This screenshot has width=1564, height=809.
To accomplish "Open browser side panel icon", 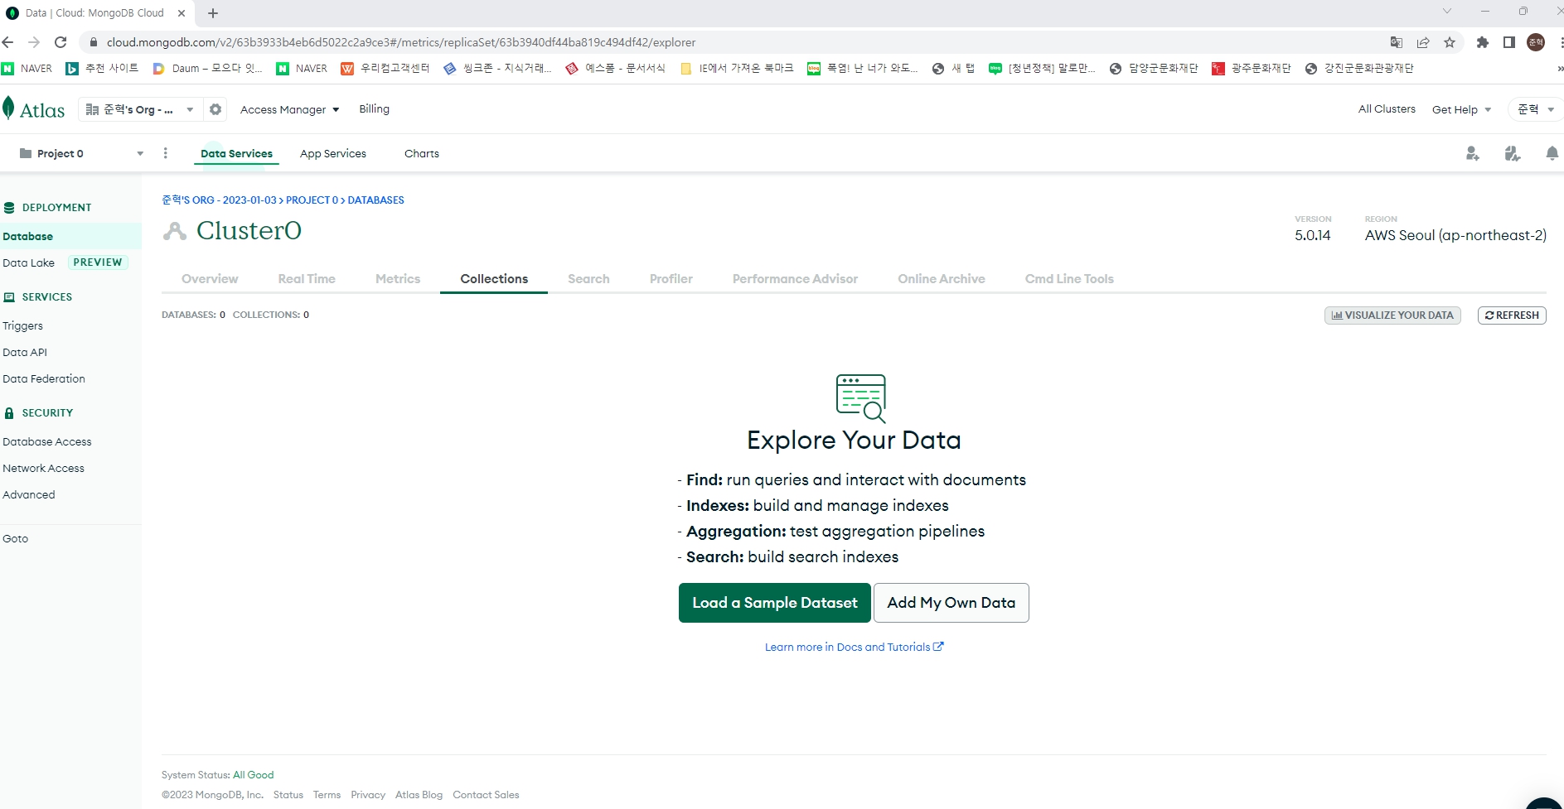I will tap(1509, 42).
